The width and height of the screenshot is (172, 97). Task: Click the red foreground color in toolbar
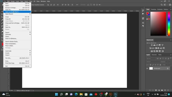2,44
